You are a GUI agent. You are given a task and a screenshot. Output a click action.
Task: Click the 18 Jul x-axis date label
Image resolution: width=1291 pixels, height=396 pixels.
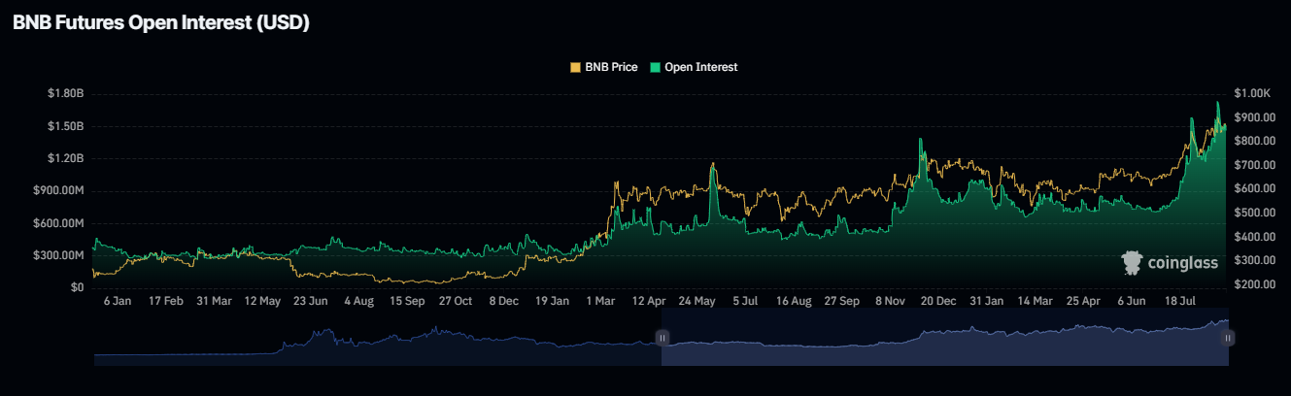click(x=1179, y=302)
